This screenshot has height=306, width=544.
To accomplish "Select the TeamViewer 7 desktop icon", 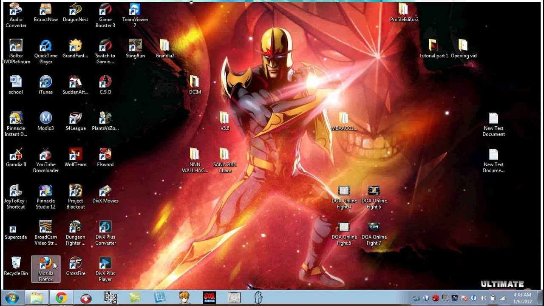I will coord(135,15).
